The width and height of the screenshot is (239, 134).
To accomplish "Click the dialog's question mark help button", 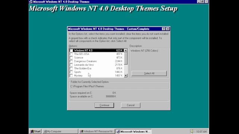I will (164, 29).
